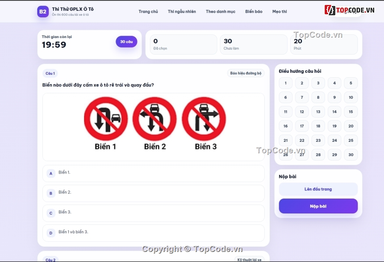Image resolution: width=384 pixels, height=262 pixels.
Task: Jump to question 16 in navigator
Action: coord(285,126)
